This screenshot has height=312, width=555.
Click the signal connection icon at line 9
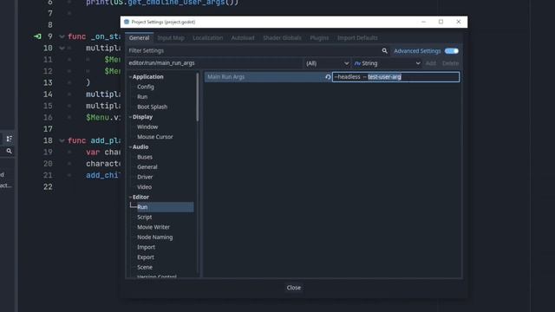37,36
